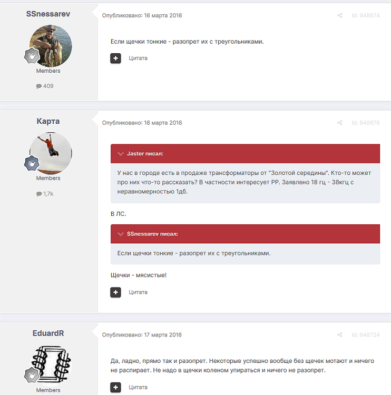This screenshot has height=395, width=391.
Task: Click the share icon on Карта's post
Action: 339,123
